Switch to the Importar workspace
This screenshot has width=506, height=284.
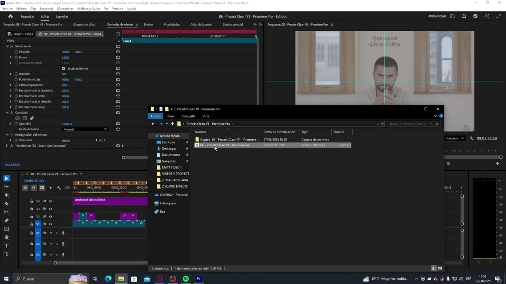pos(27,16)
